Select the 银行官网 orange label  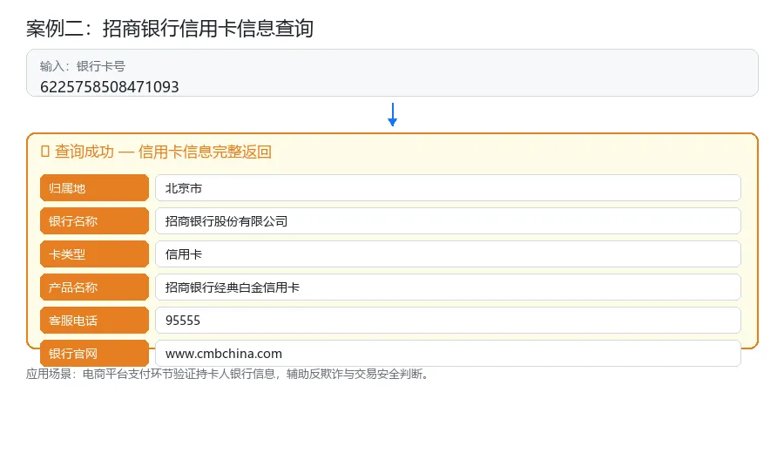[94, 353]
